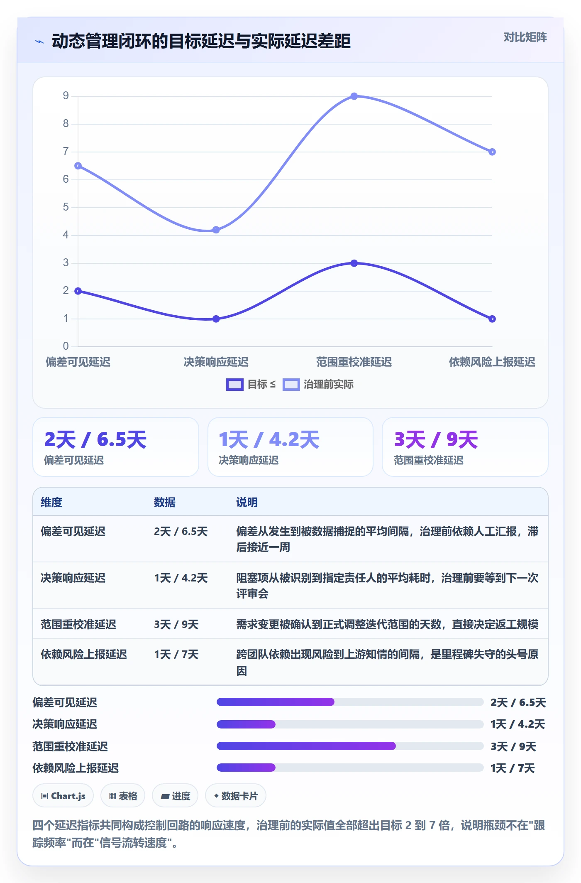Click the lightning icon beside the title
Screen dimensions: 581x883
coord(39,42)
